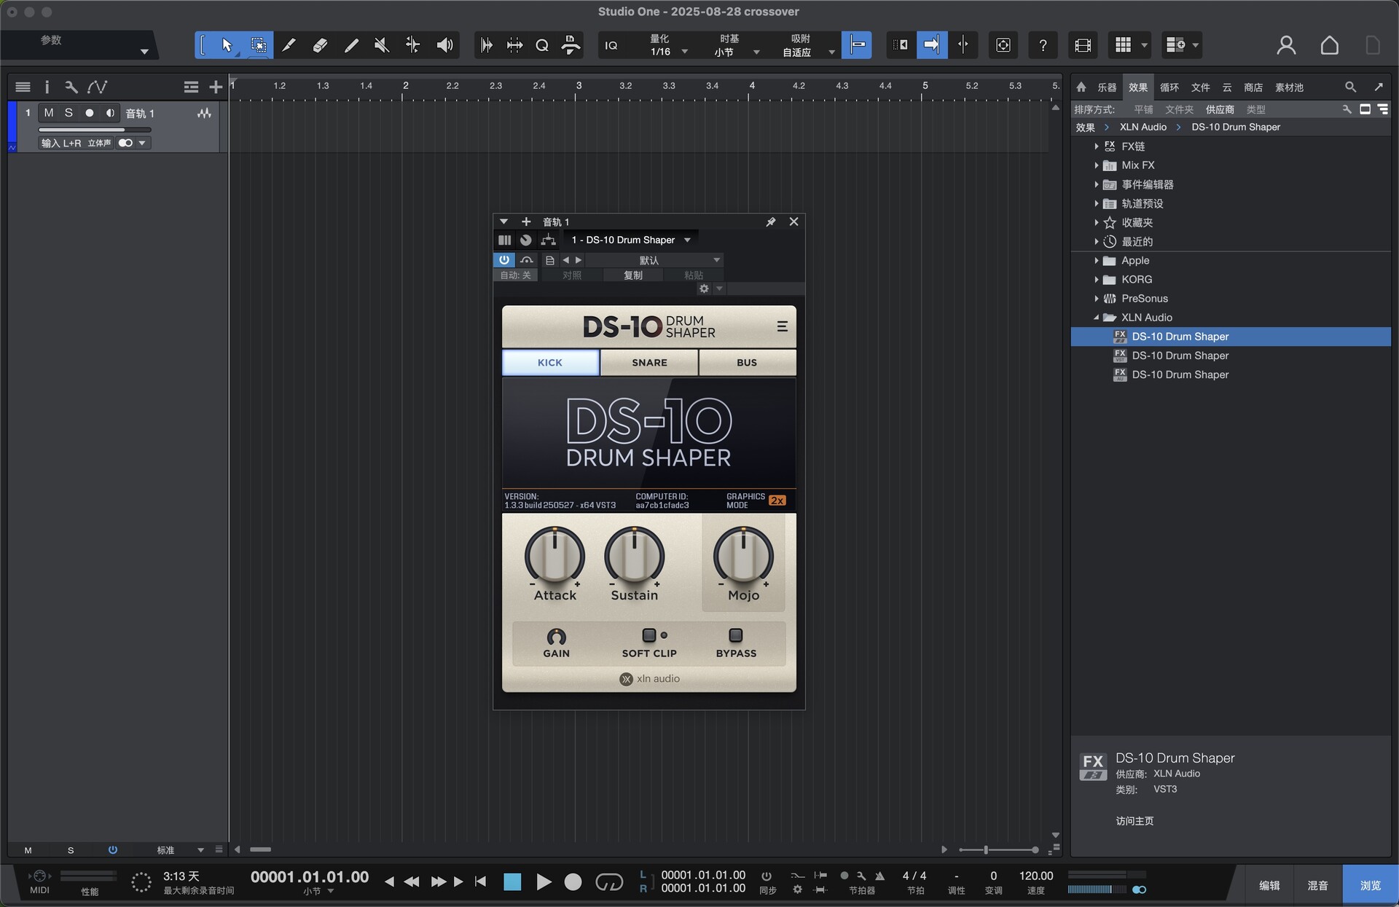The width and height of the screenshot is (1399, 907).
Task: Click the Mojo knob in DS-10
Action: pos(743,556)
